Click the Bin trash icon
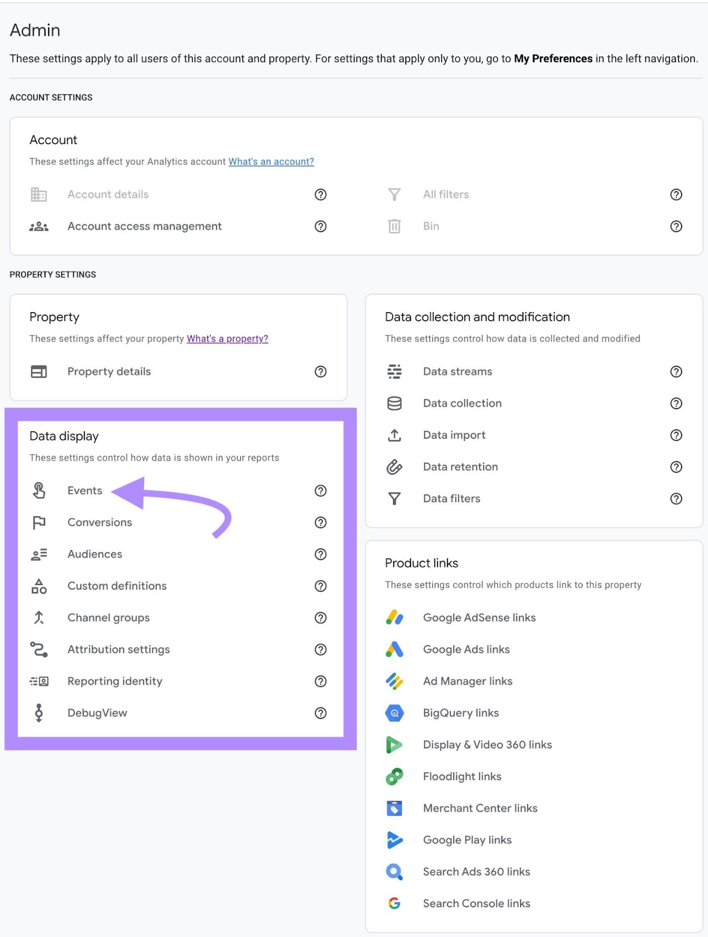 [395, 226]
